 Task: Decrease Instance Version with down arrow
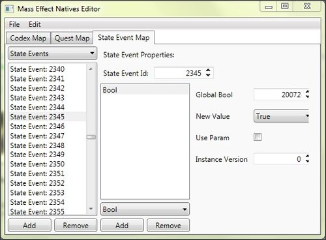[x=307, y=162]
